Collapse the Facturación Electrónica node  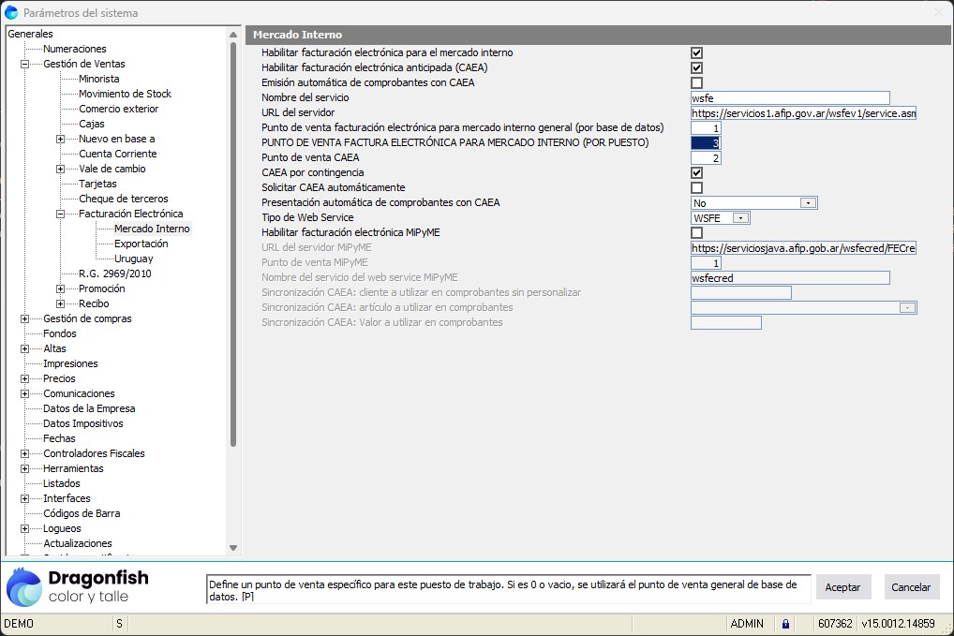tap(60, 214)
